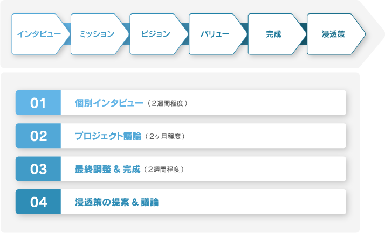This screenshot has height=233, width=385.
Task: Select the 04 number badge
Action: pyautogui.click(x=38, y=202)
